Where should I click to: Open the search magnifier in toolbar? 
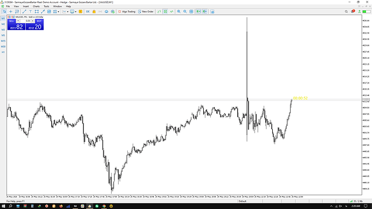point(346,11)
